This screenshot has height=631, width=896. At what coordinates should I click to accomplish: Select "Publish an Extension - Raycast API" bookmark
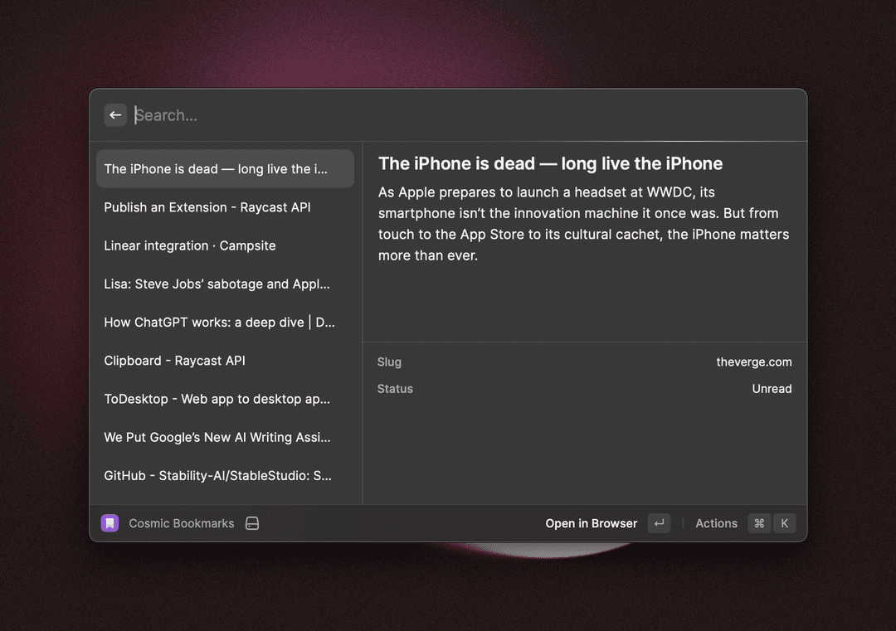pyautogui.click(x=225, y=207)
